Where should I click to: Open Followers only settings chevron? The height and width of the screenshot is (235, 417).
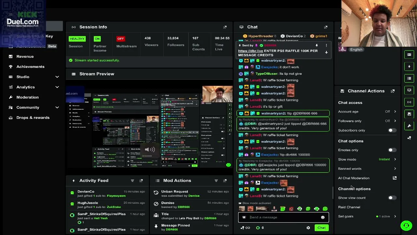tap(395, 121)
